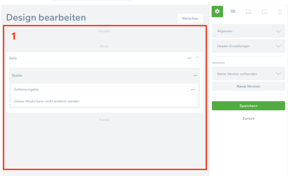Go back using the Zurück link
This screenshot has height=176, width=288.
coord(248,118)
